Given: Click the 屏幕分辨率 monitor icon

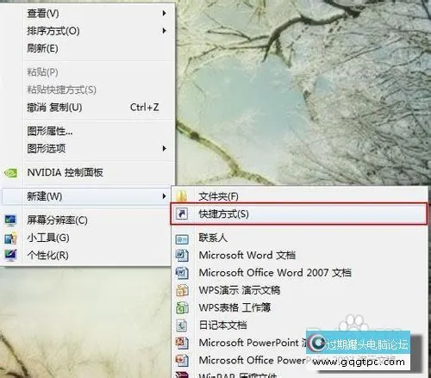Looking at the screenshot, I should (11, 220).
